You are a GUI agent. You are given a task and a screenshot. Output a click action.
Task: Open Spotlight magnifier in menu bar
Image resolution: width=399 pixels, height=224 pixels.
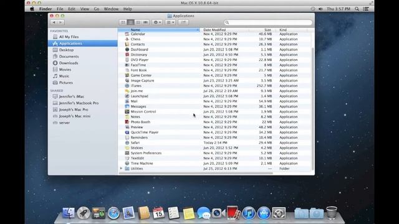357,9
